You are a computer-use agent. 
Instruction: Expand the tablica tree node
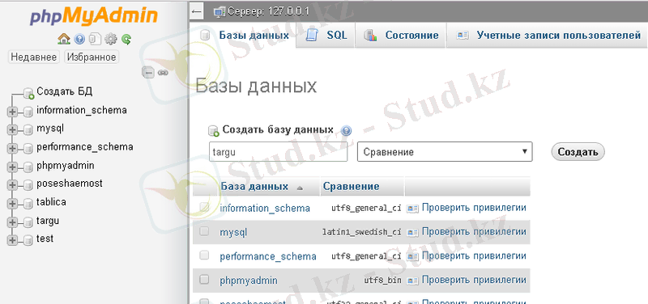(12, 204)
